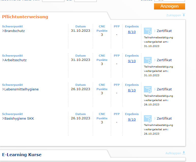Click certificate icon in Arbeitsschutz row
Screen dimensions: 196x162
pos(148,60)
